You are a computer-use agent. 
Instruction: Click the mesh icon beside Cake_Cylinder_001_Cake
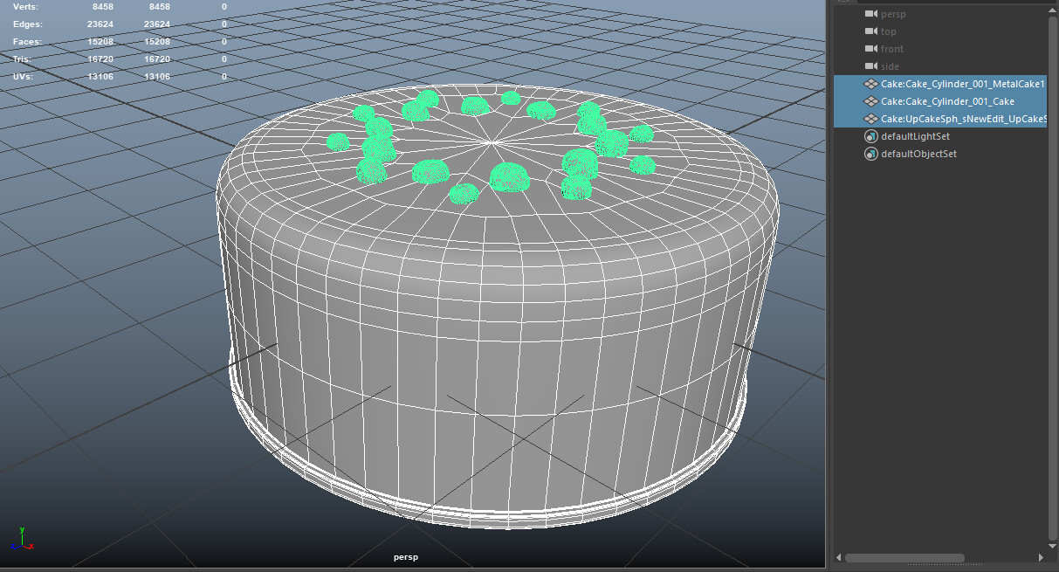tap(871, 100)
